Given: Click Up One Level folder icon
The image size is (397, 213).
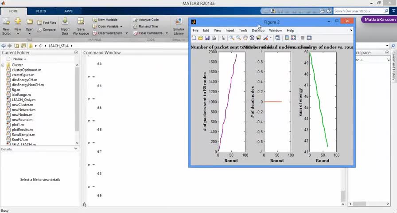Looking at the screenshot, I should pyautogui.click(x=16, y=46).
